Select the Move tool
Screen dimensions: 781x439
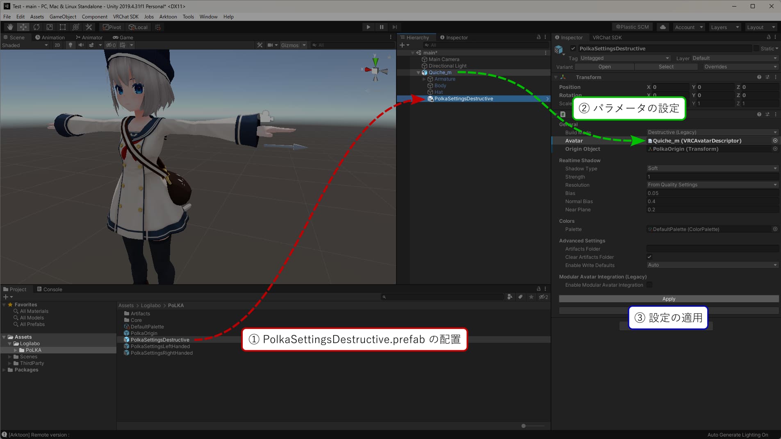23,27
